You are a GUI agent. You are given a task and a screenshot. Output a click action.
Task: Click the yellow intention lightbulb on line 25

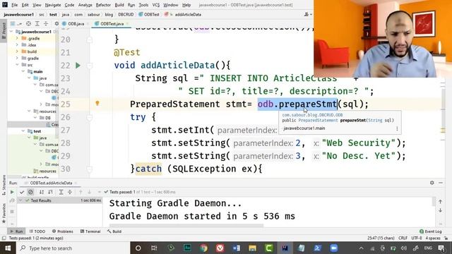tap(97, 104)
